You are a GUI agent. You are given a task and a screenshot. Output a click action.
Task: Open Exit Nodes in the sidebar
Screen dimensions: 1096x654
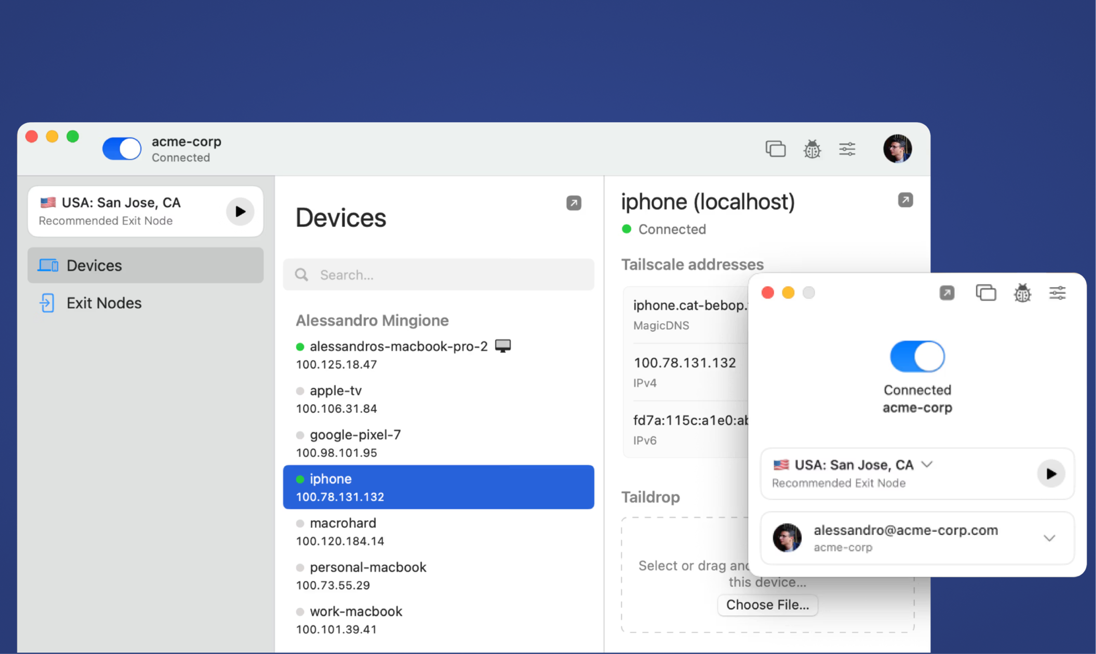(x=145, y=303)
